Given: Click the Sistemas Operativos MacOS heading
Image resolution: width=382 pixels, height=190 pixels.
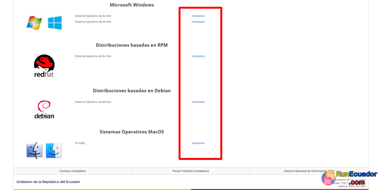Looking at the screenshot, I should pyautogui.click(x=132, y=132).
